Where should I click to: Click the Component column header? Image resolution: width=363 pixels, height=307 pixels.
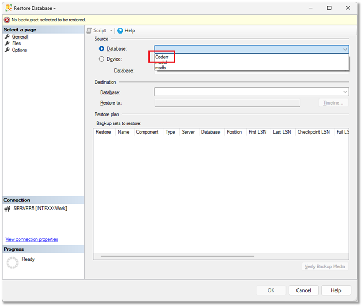point(147,132)
